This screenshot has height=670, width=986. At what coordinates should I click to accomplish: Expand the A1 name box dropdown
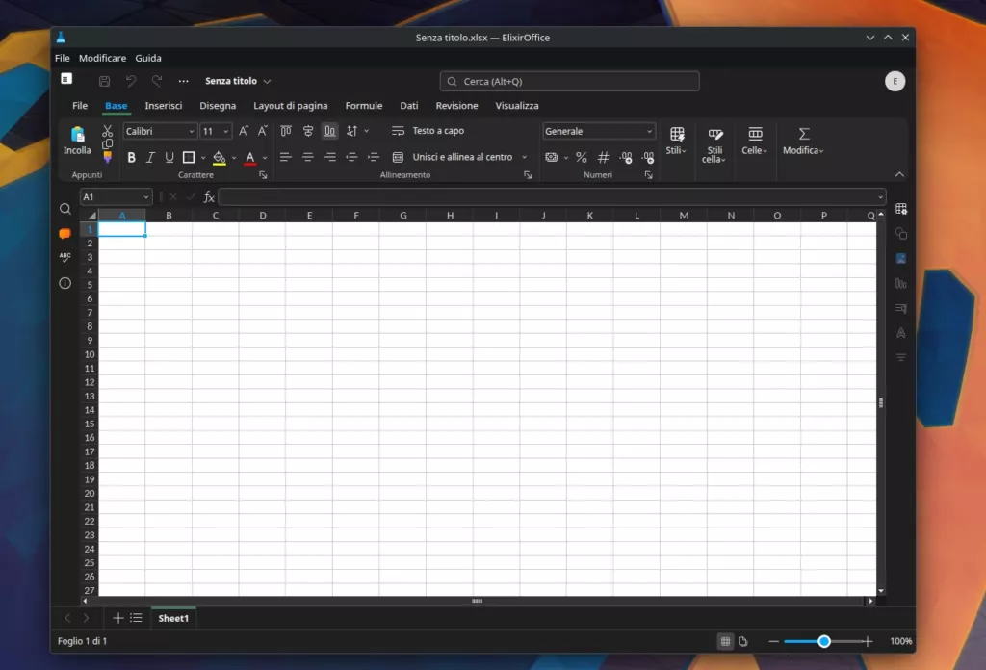146,197
